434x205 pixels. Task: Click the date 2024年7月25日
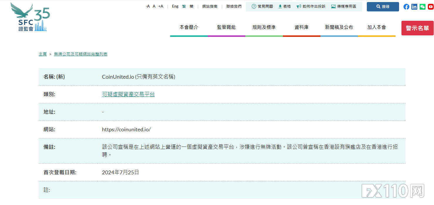click(121, 172)
